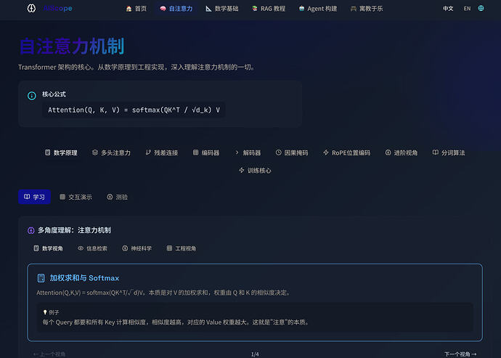
Task: Select the 解码器 topic tab
Action: point(248,152)
